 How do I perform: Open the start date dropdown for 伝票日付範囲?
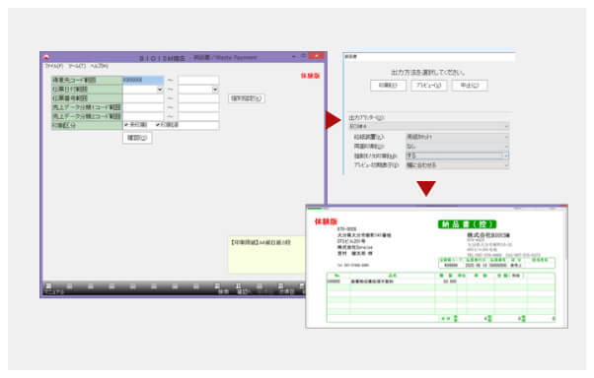160,90
